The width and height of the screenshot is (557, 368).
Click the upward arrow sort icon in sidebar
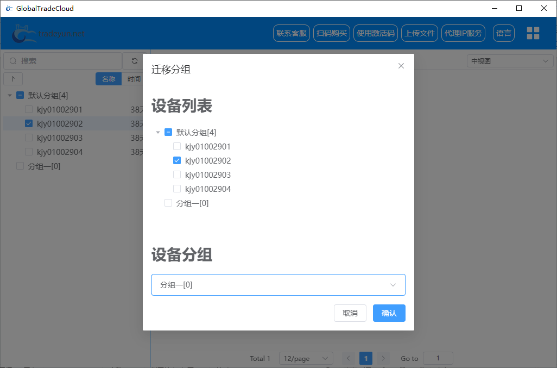click(13, 78)
